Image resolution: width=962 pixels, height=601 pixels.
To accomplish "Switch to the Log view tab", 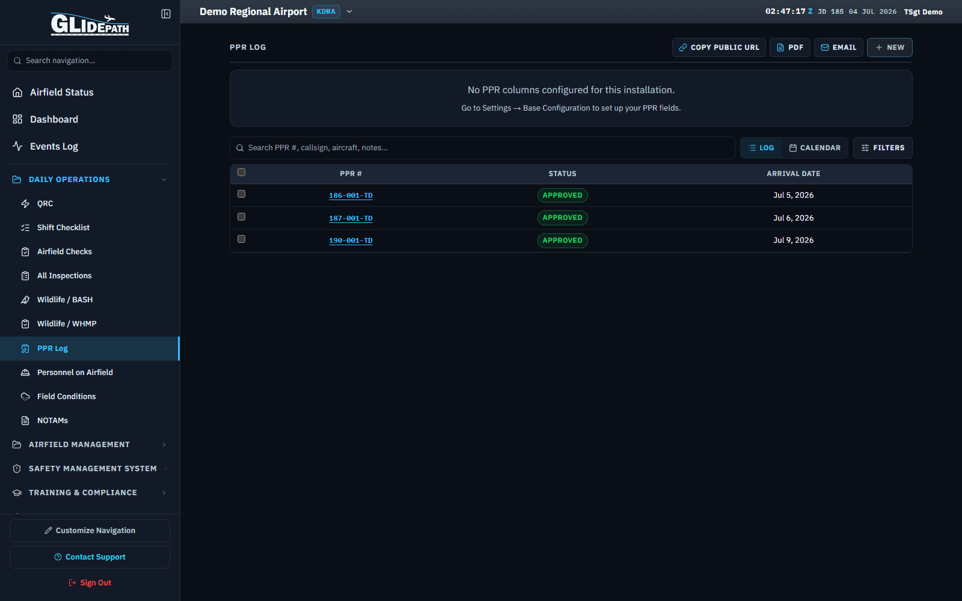I will click(x=761, y=148).
